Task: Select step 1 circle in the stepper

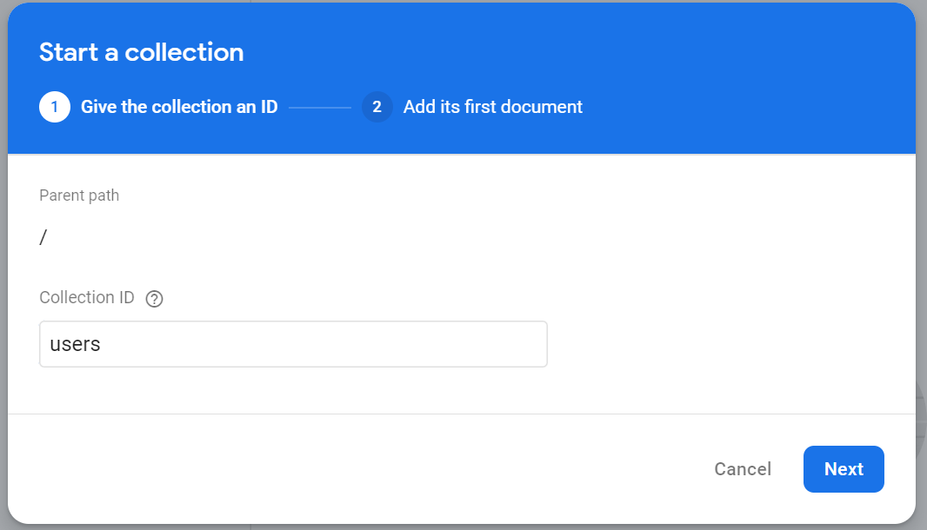Action: click(x=55, y=107)
